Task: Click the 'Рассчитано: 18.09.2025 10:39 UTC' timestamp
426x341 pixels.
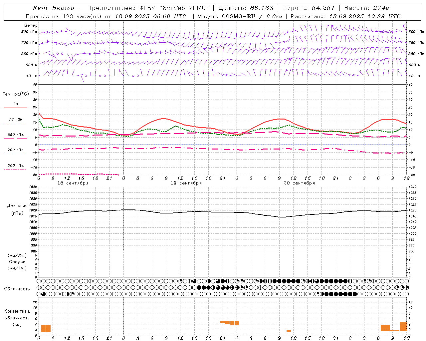Action: pos(345,16)
